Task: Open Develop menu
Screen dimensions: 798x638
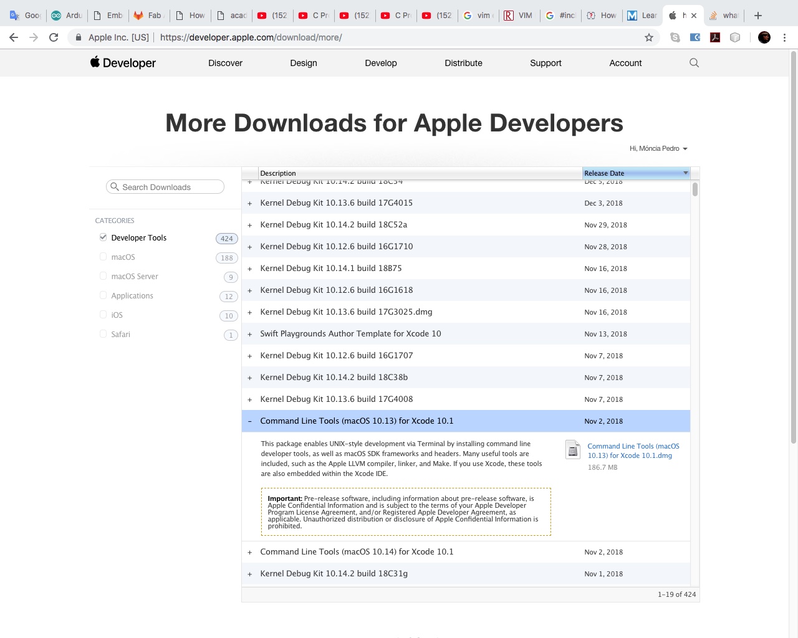Action: click(381, 63)
